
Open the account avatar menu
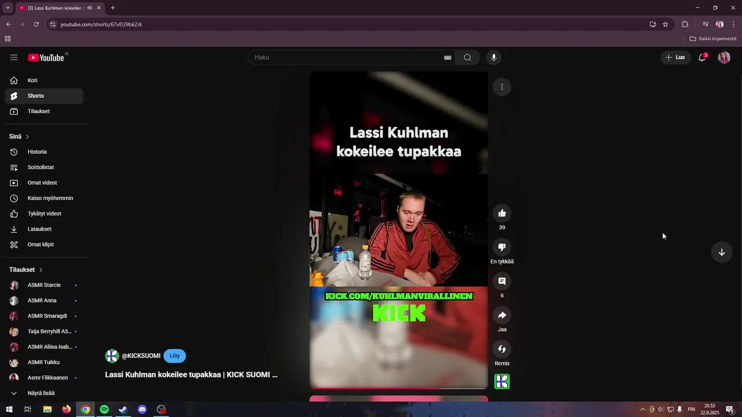tap(724, 57)
